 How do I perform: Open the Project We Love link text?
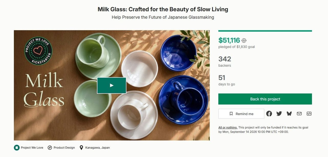32,148
